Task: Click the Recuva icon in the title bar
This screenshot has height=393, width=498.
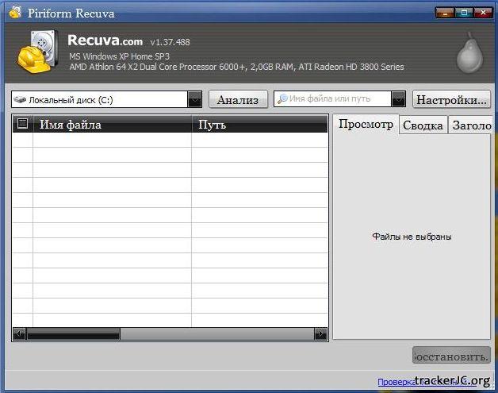Action: pos(14,12)
